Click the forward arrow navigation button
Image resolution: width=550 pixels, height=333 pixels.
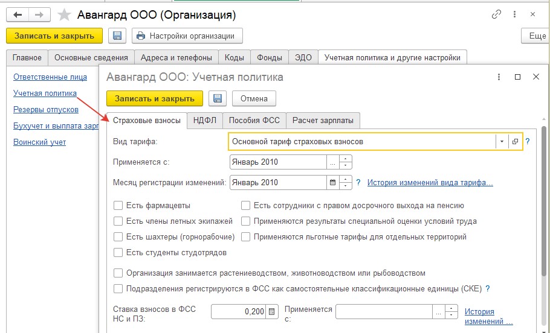coord(39,15)
